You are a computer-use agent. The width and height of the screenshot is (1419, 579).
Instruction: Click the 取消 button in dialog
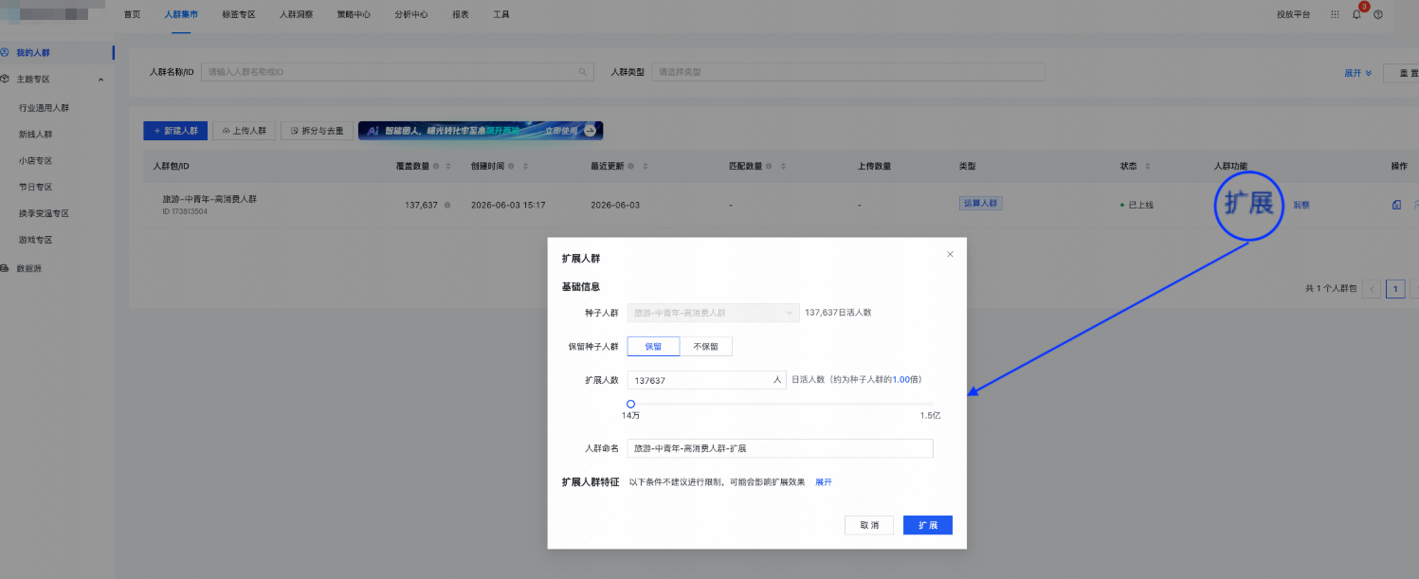pos(869,525)
